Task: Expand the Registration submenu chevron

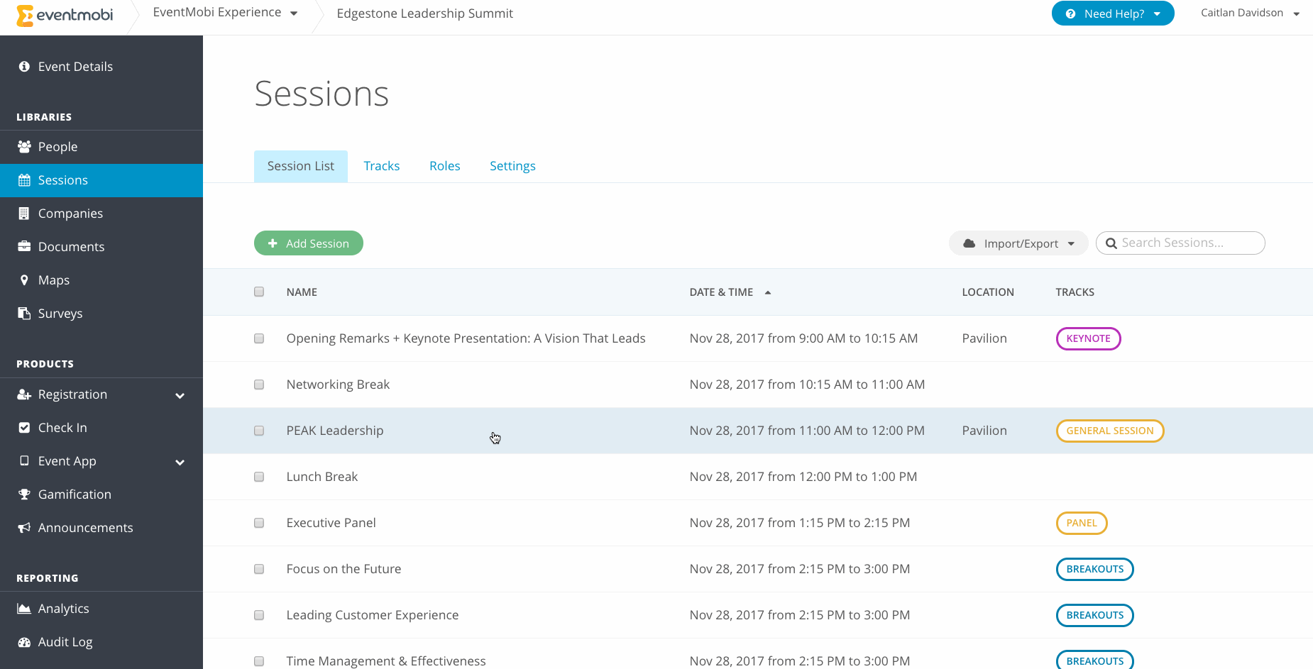Action: [x=180, y=396]
